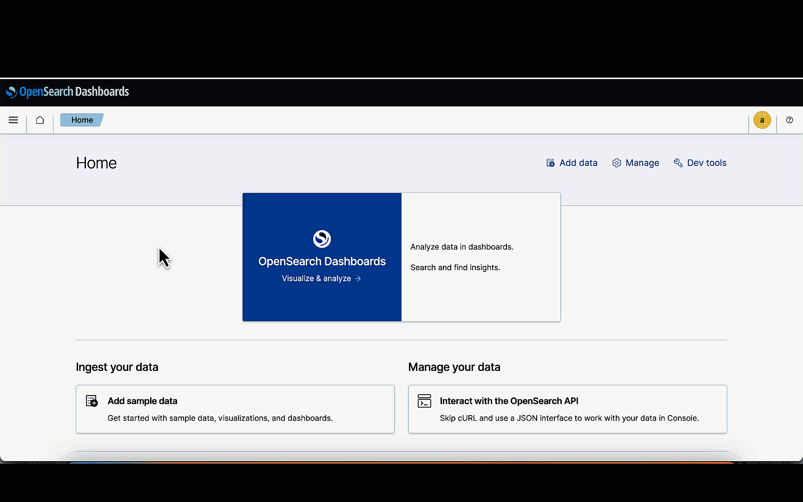Click the 'Analyze data in dashboards.' text

tap(462, 247)
